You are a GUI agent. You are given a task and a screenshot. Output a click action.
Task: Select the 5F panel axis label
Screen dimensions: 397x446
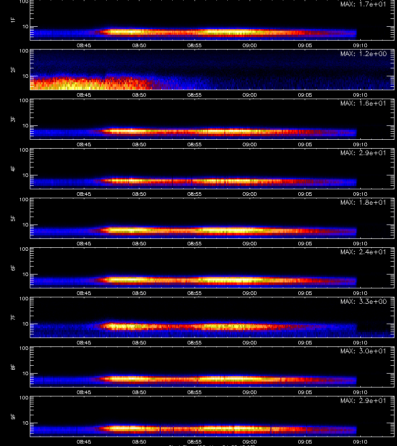tap(13, 218)
